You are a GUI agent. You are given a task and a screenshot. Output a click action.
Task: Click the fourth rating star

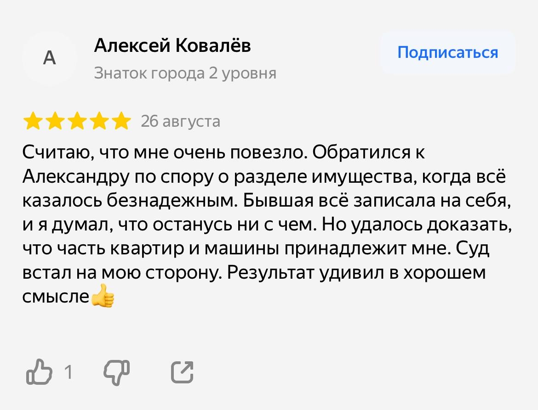click(x=99, y=122)
